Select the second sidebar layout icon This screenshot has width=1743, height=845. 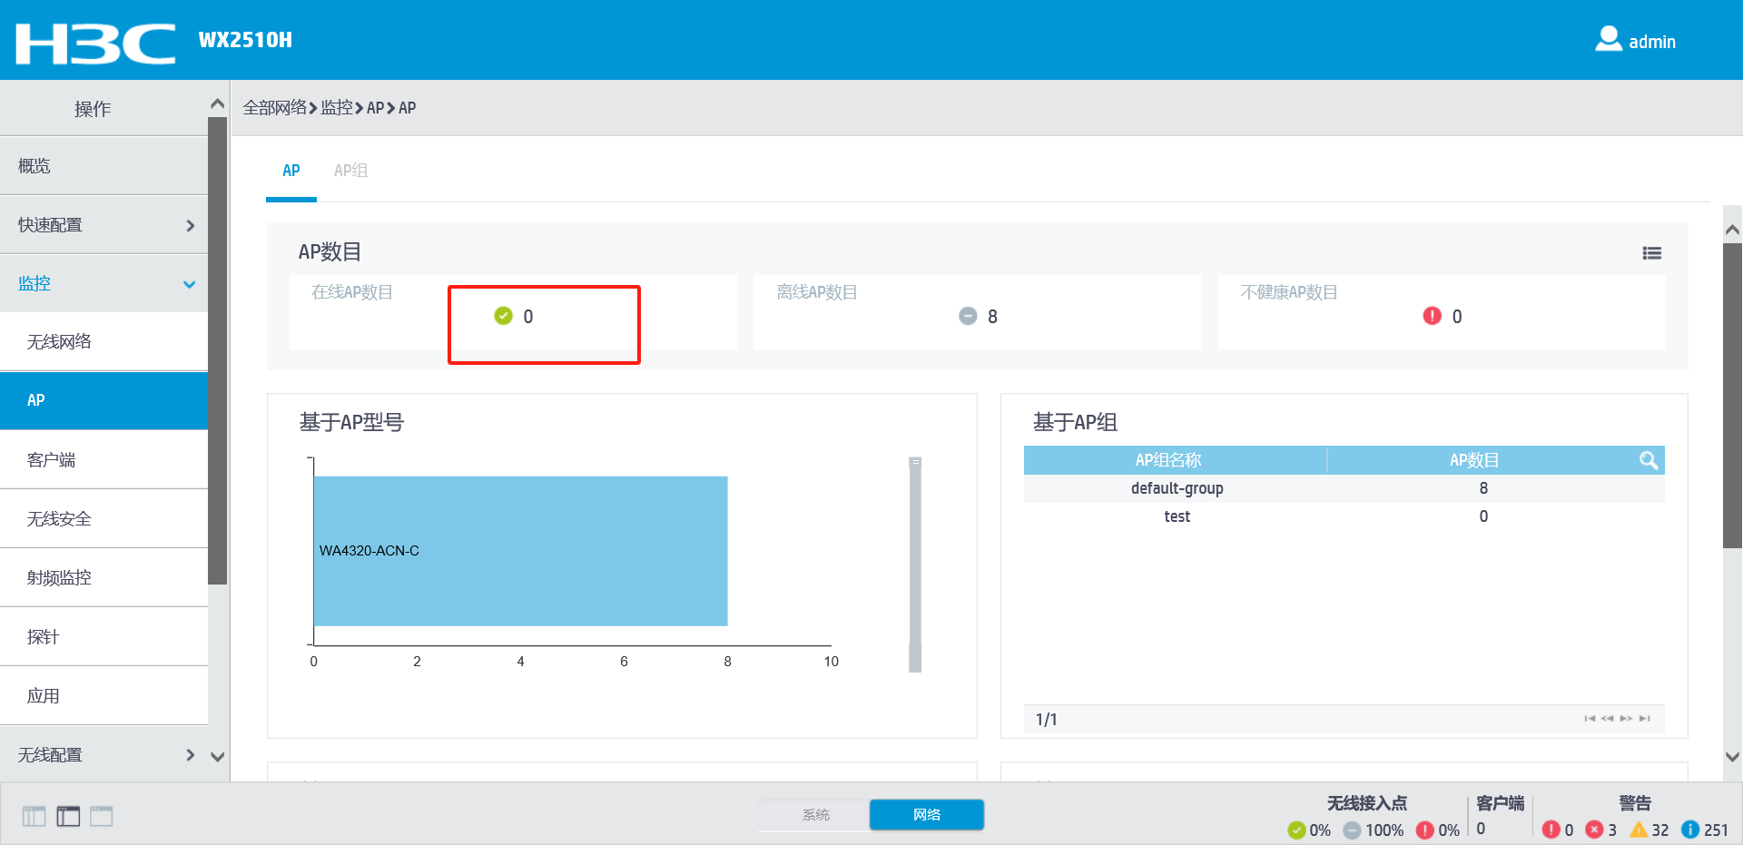pyautogui.click(x=68, y=816)
